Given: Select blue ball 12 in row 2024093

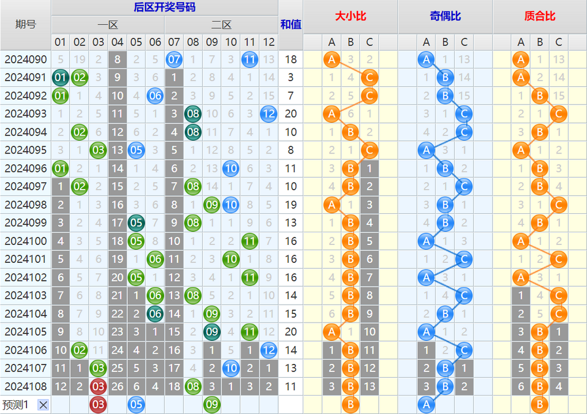Looking at the screenshot, I should click(269, 114).
